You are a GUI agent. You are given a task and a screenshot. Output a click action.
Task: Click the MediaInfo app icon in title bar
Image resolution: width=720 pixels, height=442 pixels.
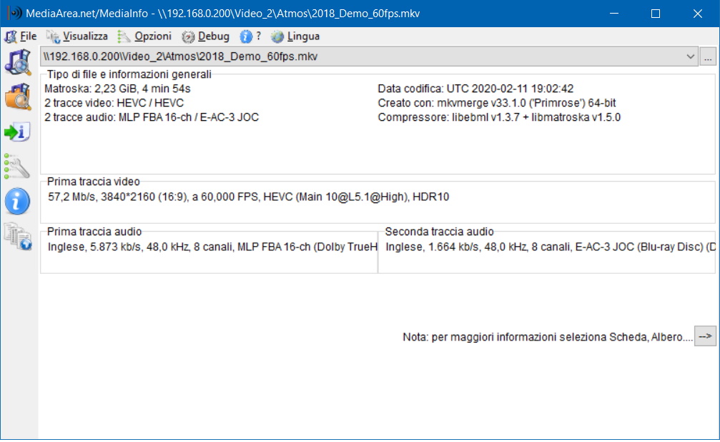14,13
